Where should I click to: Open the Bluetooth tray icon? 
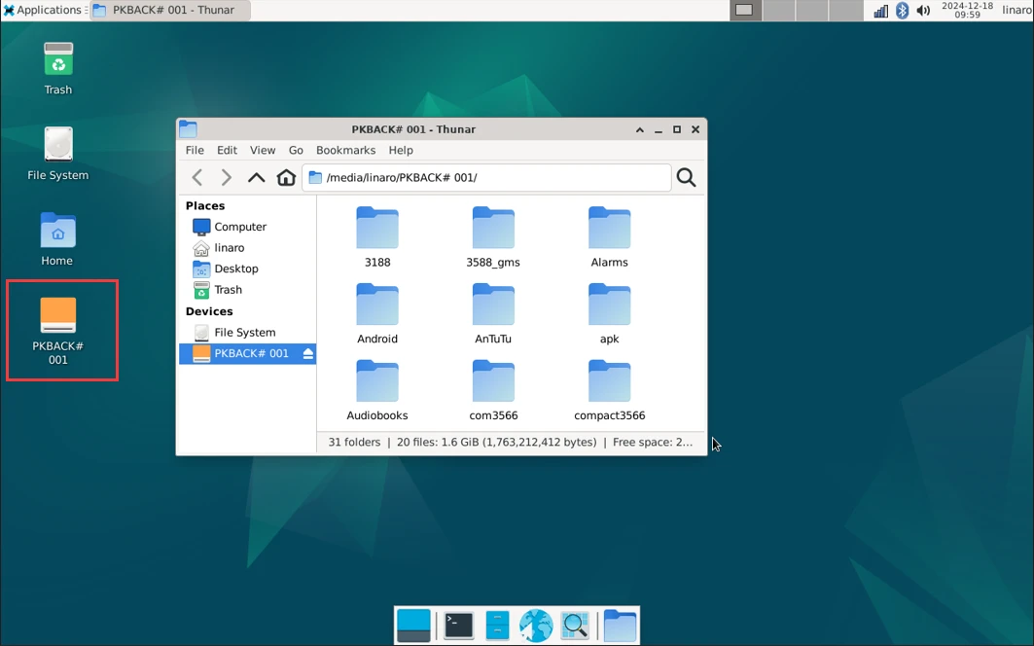click(x=902, y=10)
